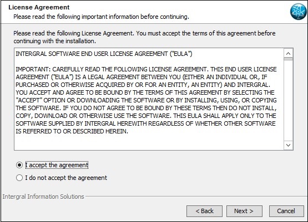Click the blue atom installer logo icon

click(x=299, y=12)
